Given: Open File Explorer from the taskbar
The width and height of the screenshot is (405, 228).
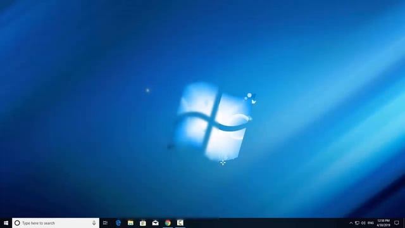Looking at the screenshot, I should (x=131, y=223).
